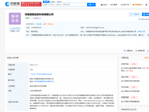
Task: Click the 法院公告详情 section heading
Action: 13,58
